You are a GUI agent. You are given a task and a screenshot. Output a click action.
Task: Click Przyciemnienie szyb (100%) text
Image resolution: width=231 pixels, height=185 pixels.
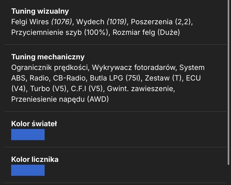point(60,32)
